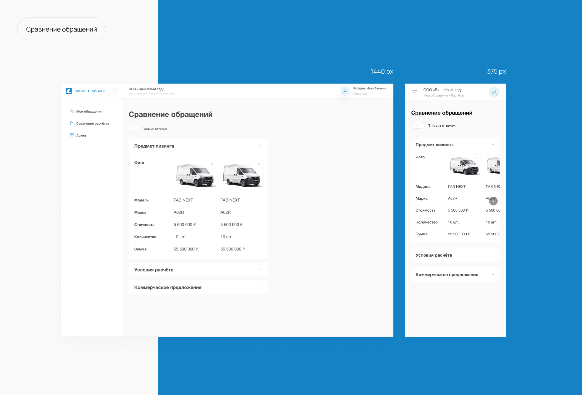Remove the first van photo on mobile
Image resolution: width=582 pixels, height=395 pixels.
pyautogui.click(x=477, y=158)
